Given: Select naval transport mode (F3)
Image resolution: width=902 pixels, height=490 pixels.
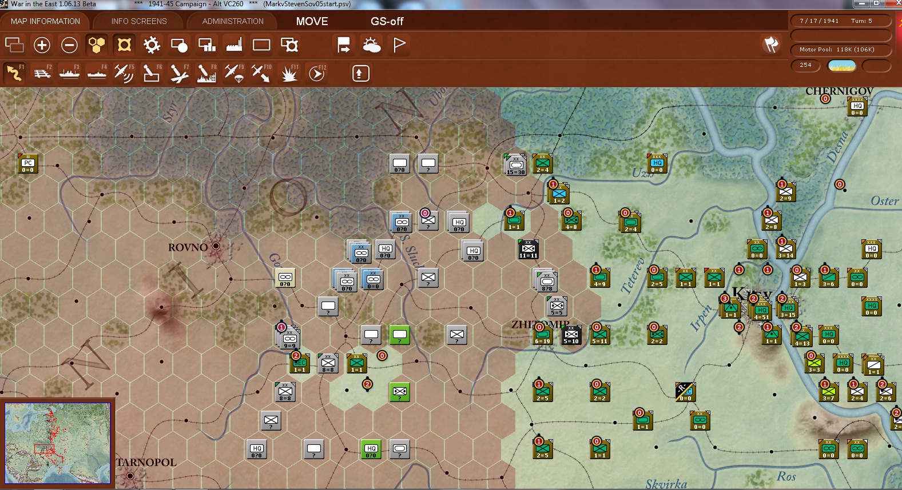Looking at the screenshot, I should (x=69, y=73).
